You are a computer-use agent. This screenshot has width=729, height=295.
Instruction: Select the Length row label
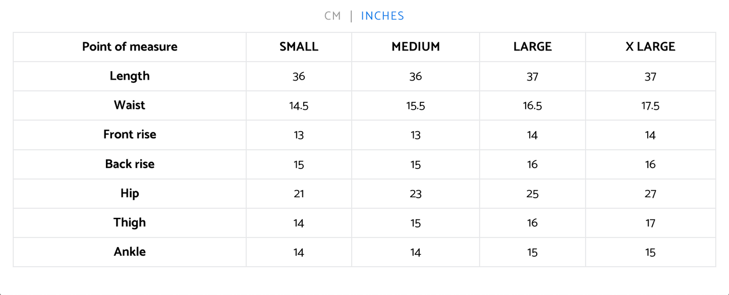click(x=130, y=76)
